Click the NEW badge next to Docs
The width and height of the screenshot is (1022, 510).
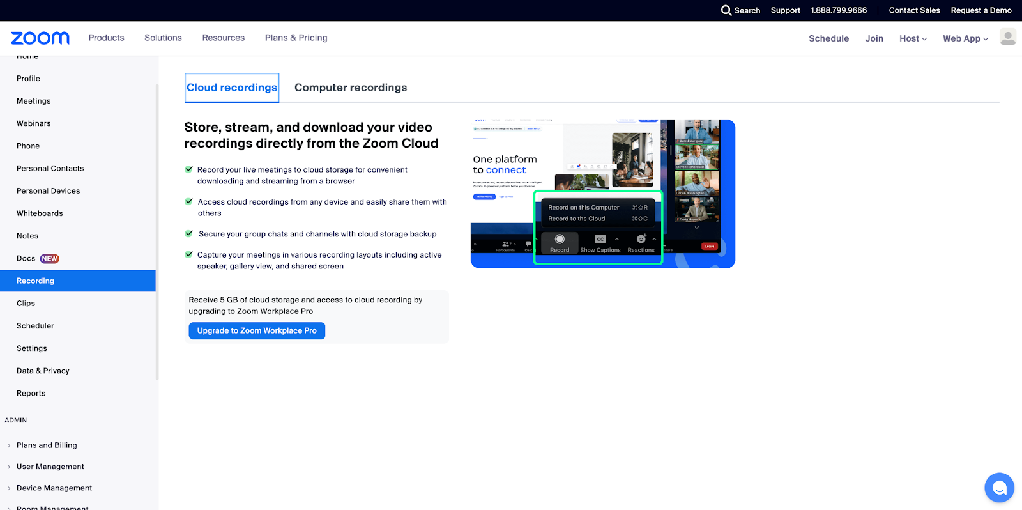tap(50, 259)
